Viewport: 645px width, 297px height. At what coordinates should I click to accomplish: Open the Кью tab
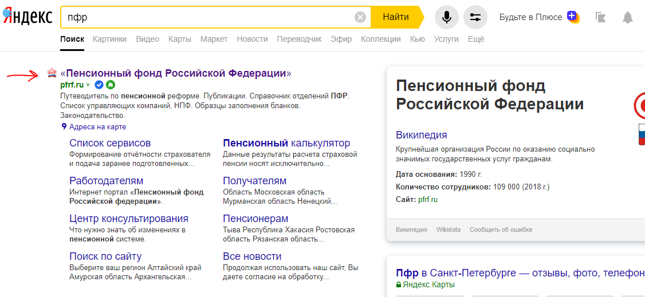click(418, 39)
